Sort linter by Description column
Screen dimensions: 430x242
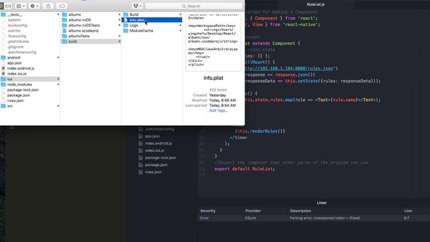click(300, 210)
